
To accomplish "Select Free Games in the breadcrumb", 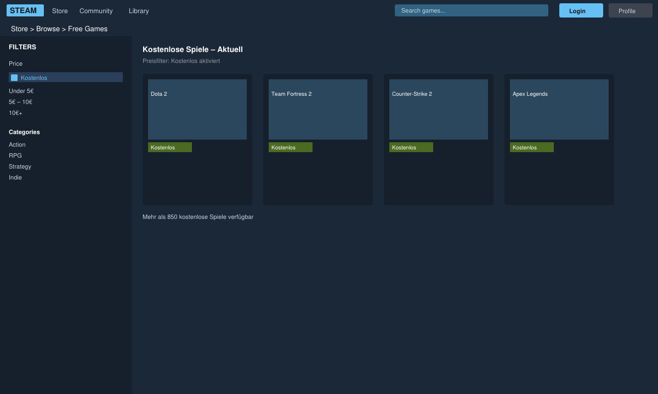I will tap(88, 29).
